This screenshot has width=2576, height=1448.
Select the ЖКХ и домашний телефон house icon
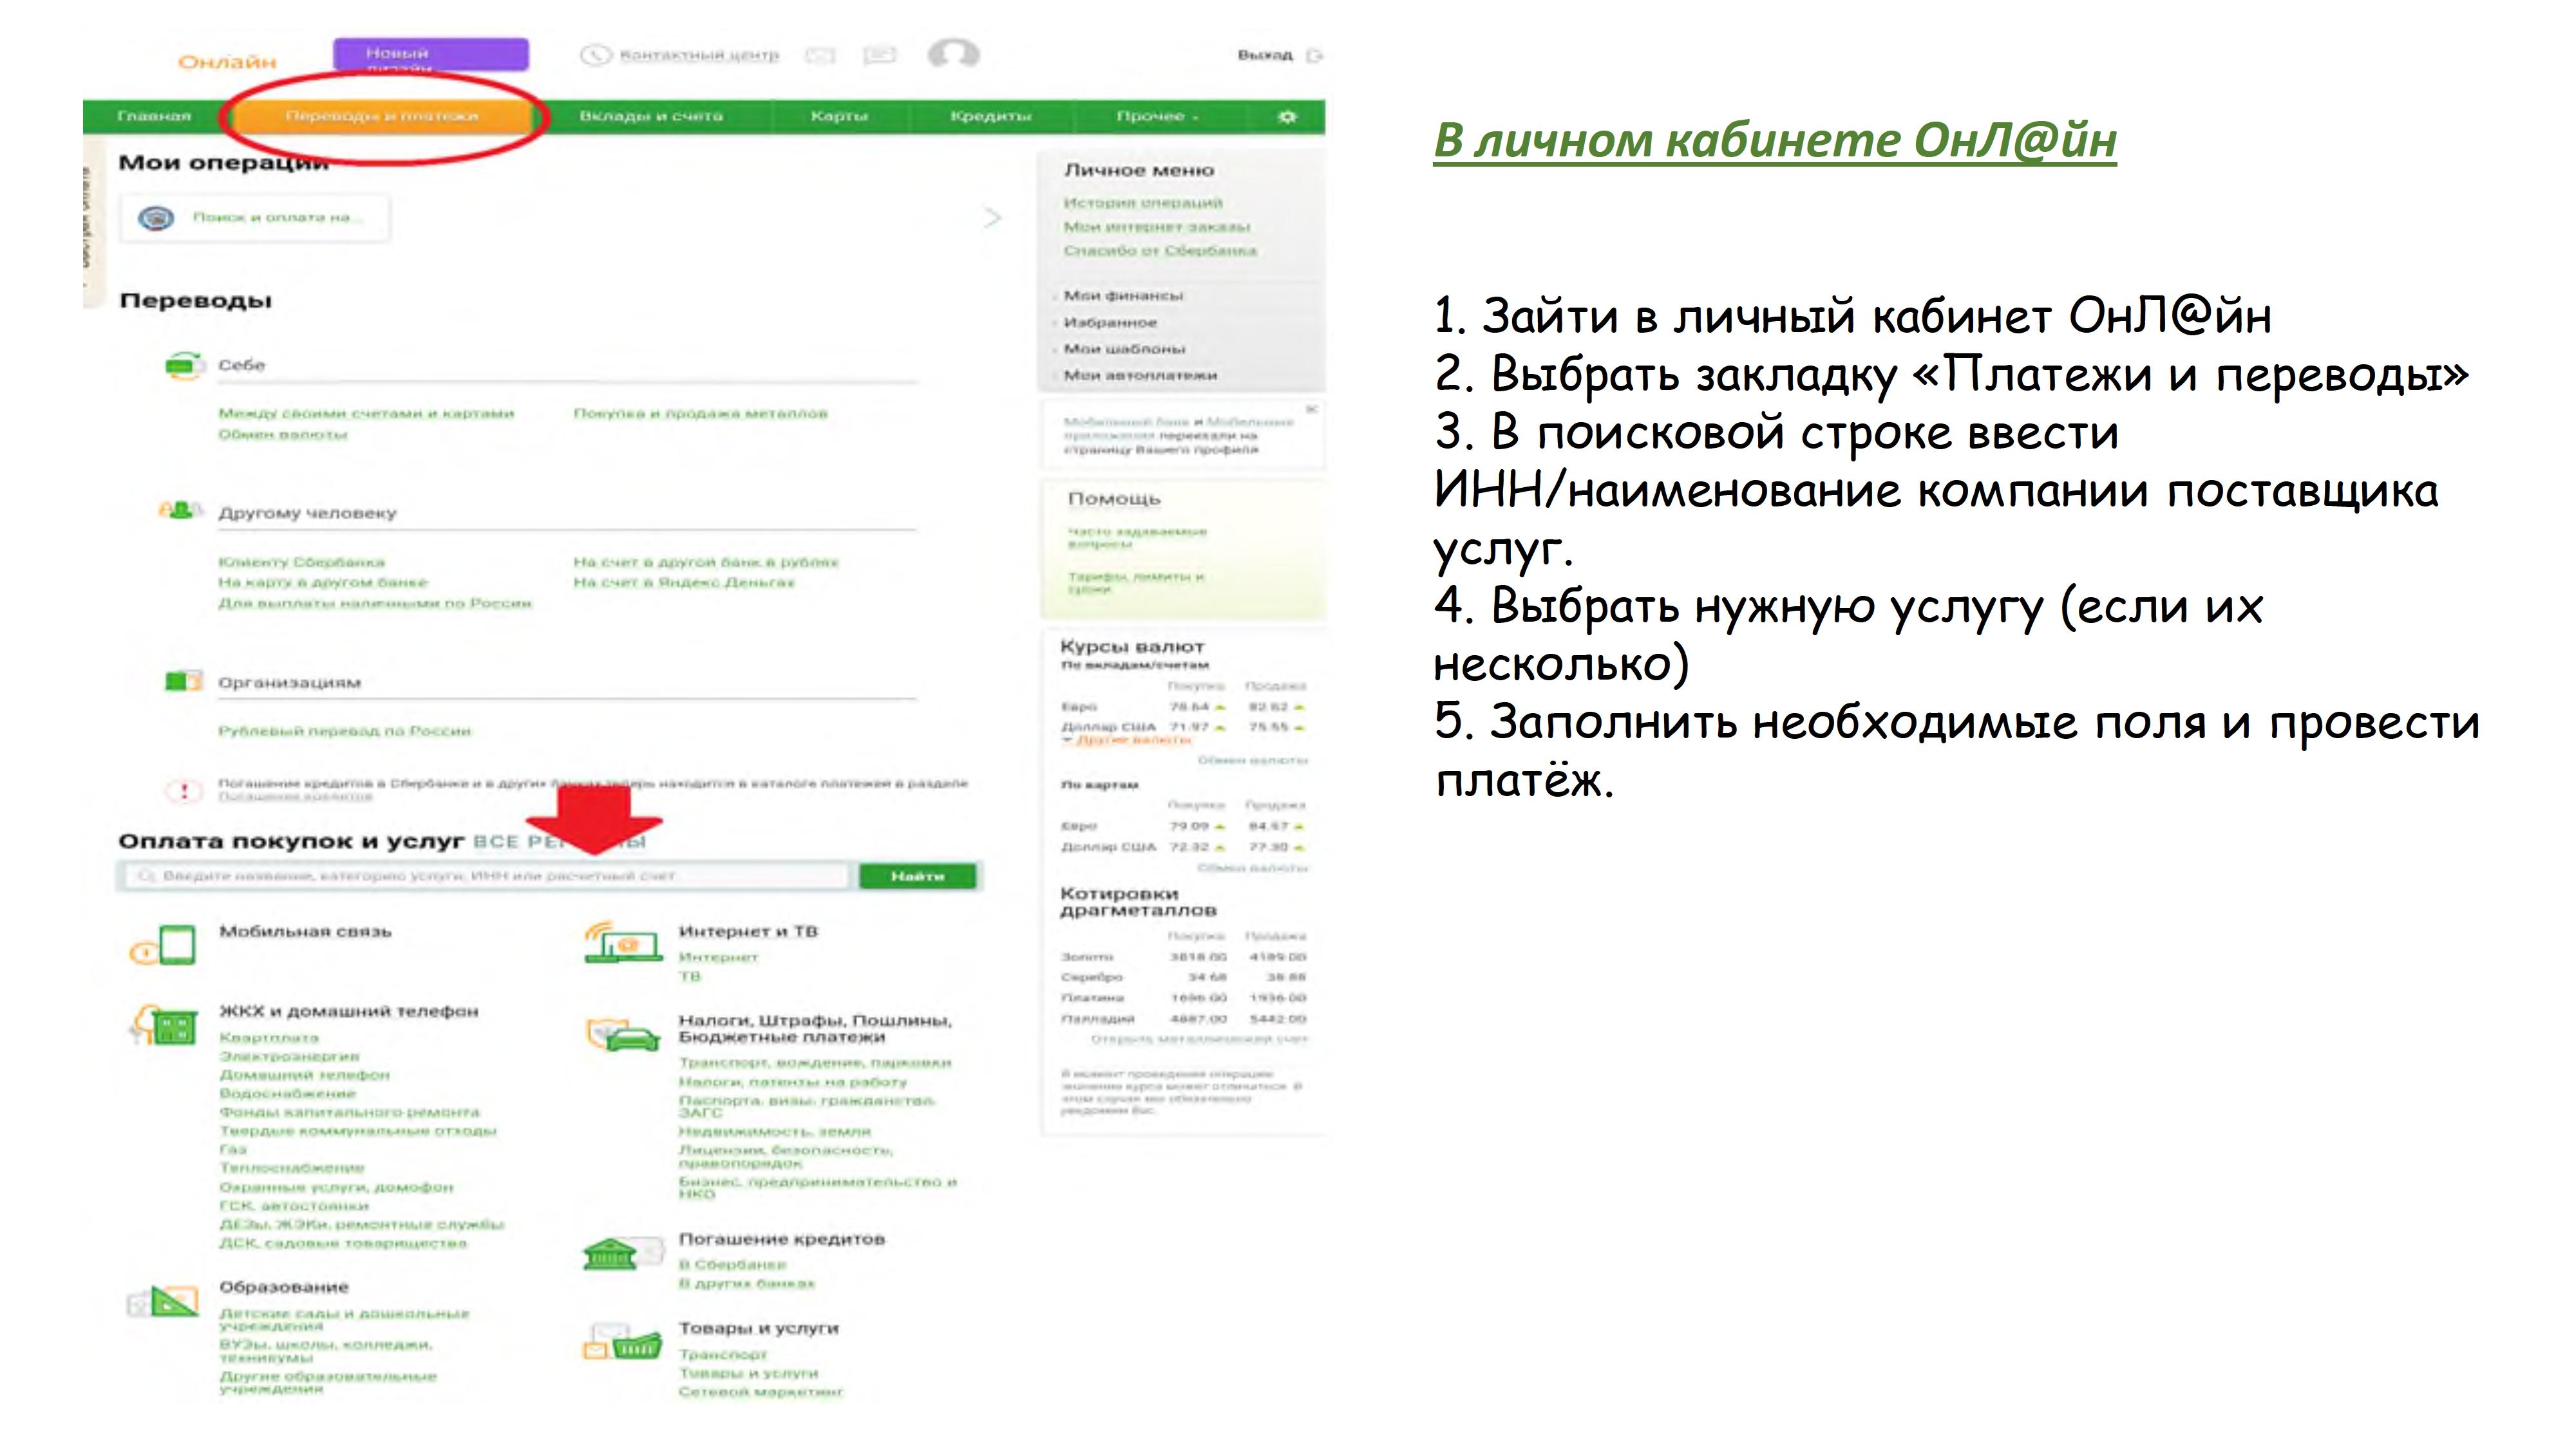pos(163,1025)
